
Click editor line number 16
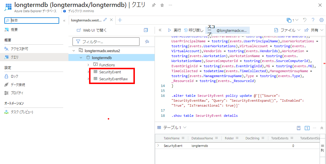(x=163, y=96)
